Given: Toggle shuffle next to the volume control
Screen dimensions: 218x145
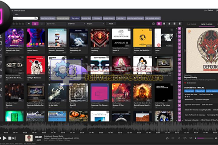Looking at the screenshot, I should pyautogui.click(x=191, y=138).
